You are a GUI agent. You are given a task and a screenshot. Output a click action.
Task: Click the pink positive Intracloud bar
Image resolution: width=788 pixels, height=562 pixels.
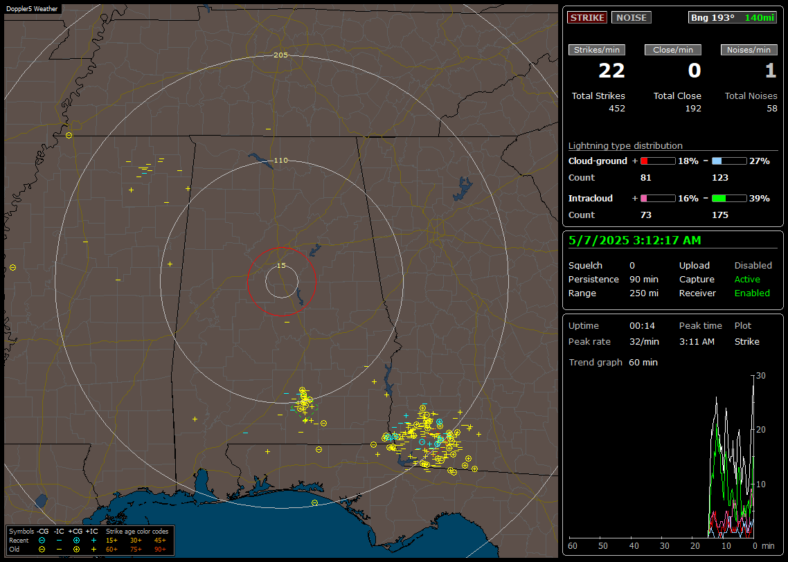click(x=658, y=199)
